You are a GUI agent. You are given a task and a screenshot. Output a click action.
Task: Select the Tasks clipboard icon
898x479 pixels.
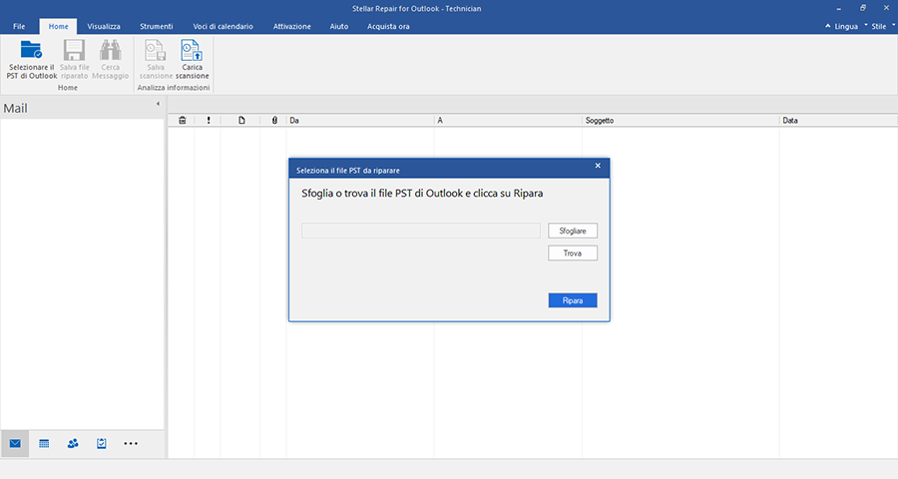102,443
